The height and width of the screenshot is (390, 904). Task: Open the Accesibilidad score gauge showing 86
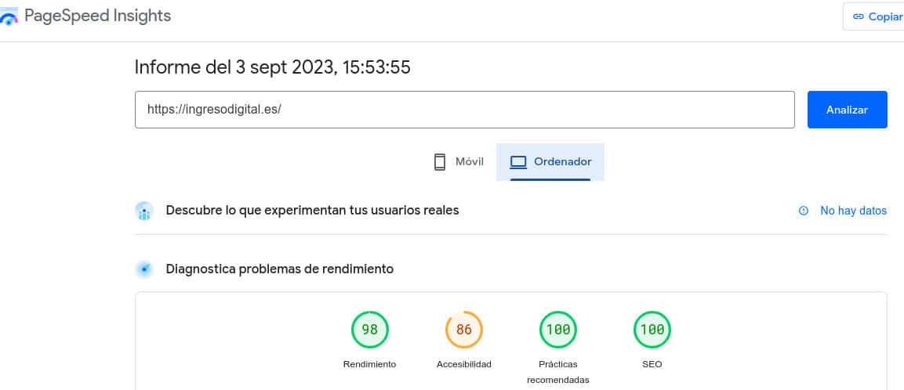tap(463, 330)
